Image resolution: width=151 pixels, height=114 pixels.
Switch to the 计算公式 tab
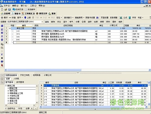tap(48, 75)
